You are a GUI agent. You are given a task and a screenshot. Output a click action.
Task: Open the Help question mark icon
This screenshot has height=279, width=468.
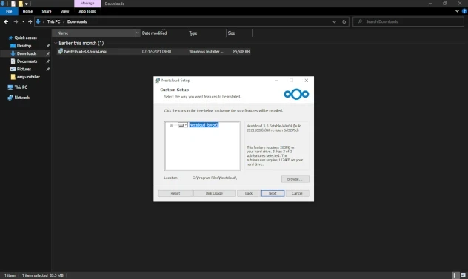tap(464, 11)
